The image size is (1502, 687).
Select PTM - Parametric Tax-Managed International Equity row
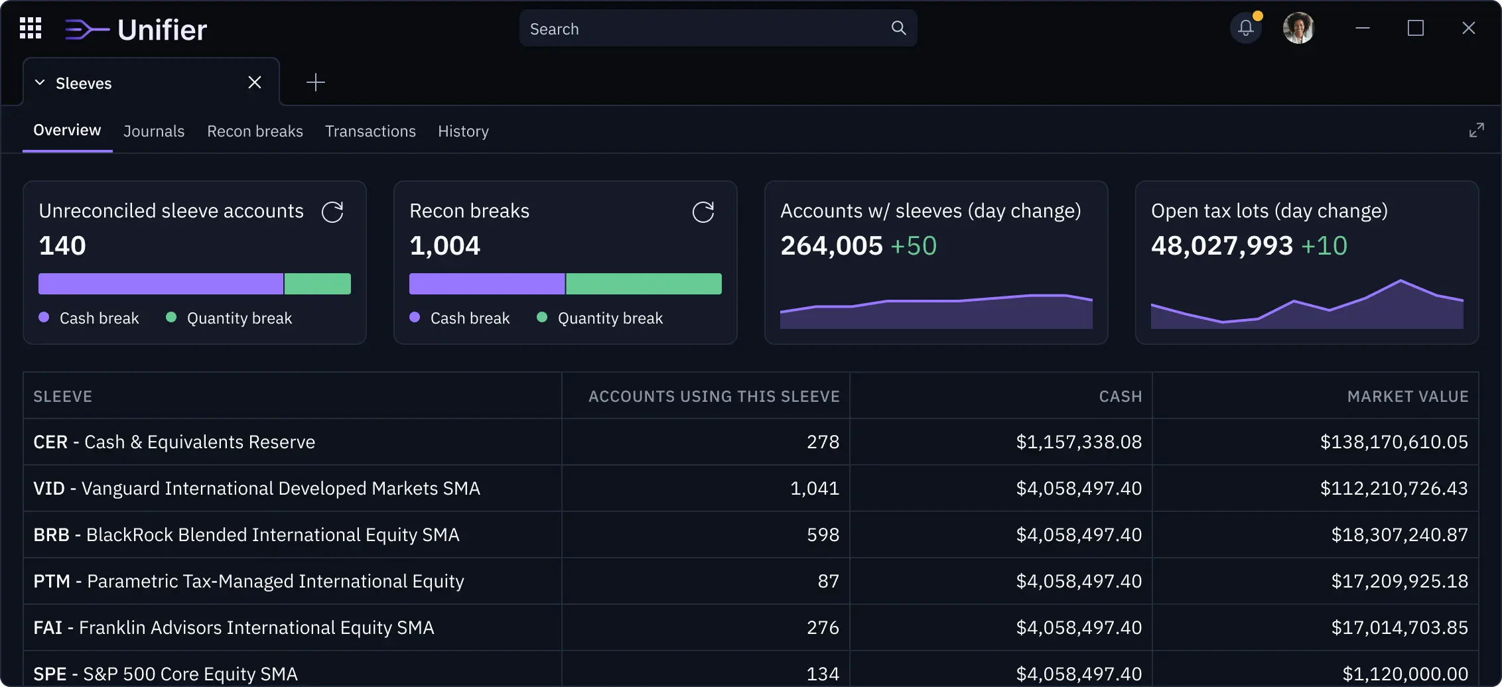pyautogui.click(x=751, y=581)
